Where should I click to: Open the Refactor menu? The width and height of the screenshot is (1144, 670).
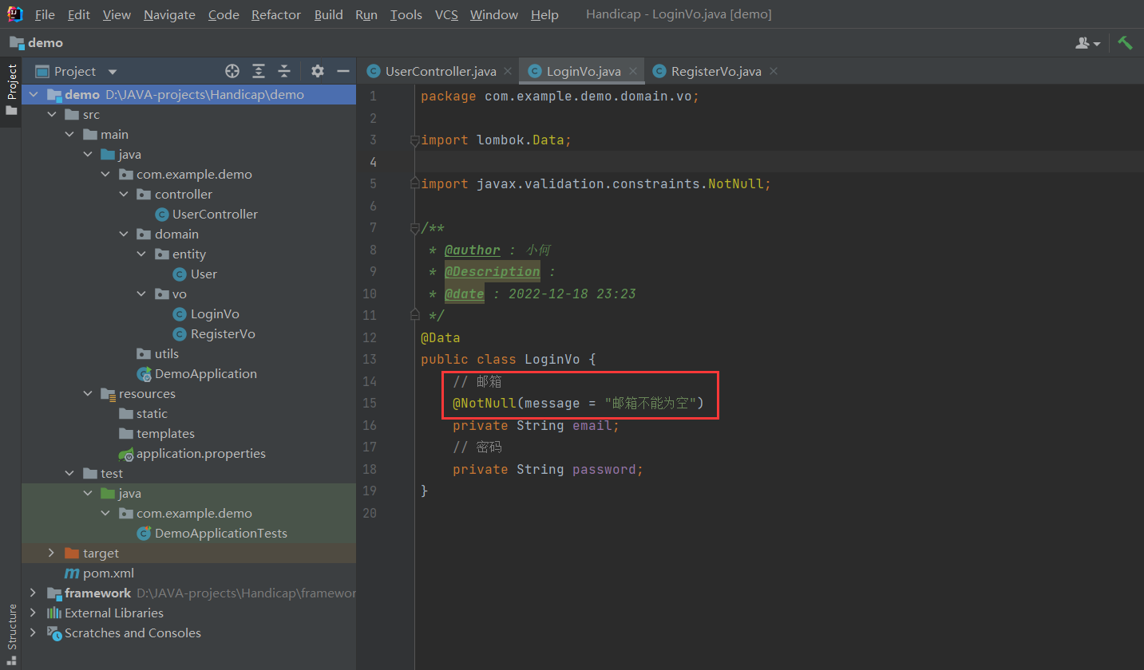[276, 15]
